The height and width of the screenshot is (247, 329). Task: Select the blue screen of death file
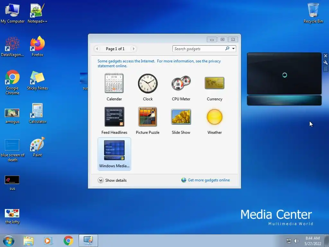coord(13,150)
